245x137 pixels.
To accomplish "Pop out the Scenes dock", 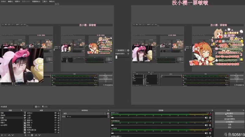I will [21, 110].
